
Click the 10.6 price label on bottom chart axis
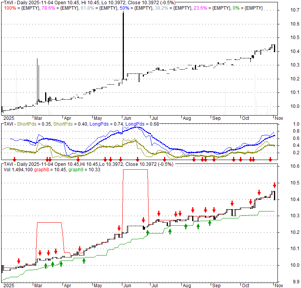[x=295, y=166]
